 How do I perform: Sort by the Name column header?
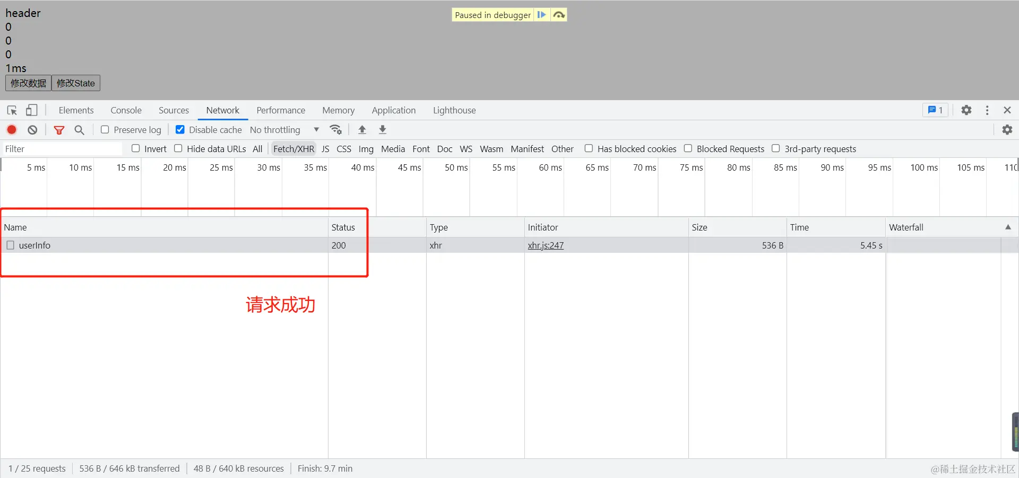point(164,227)
